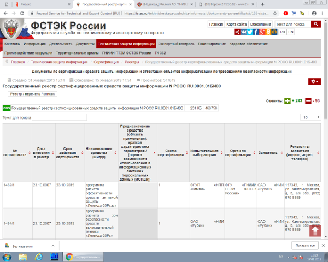The image size is (328, 262).
Task: Click the green plus rating icon
Action: click(288, 100)
